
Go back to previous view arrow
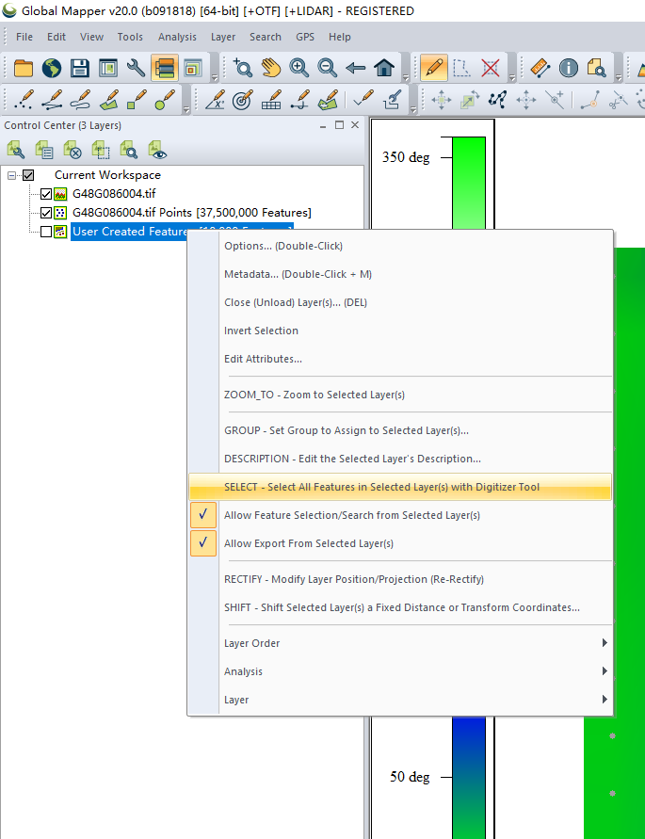355,68
